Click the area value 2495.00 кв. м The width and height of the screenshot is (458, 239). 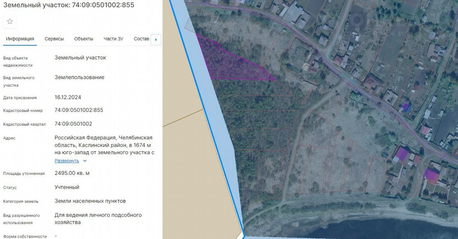click(72, 173)
